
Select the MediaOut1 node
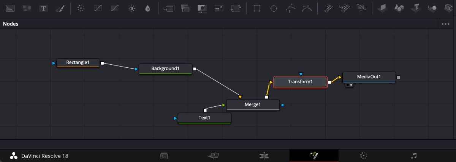coord(369,77)
